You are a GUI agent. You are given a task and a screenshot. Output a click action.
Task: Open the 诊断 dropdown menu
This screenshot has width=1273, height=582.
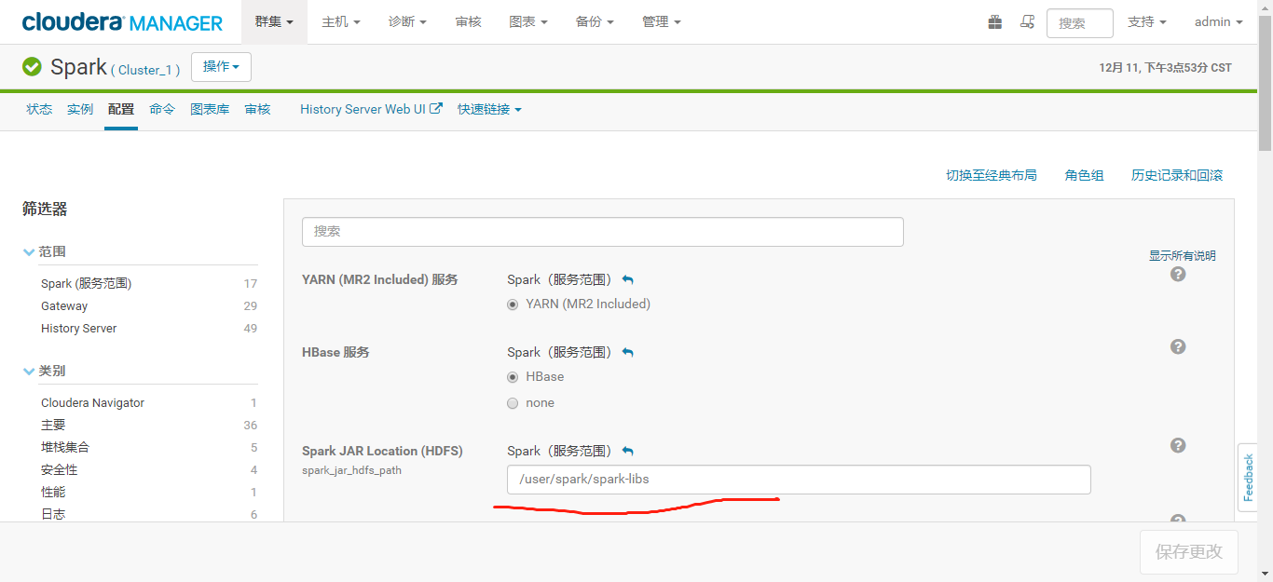(408, 21)
